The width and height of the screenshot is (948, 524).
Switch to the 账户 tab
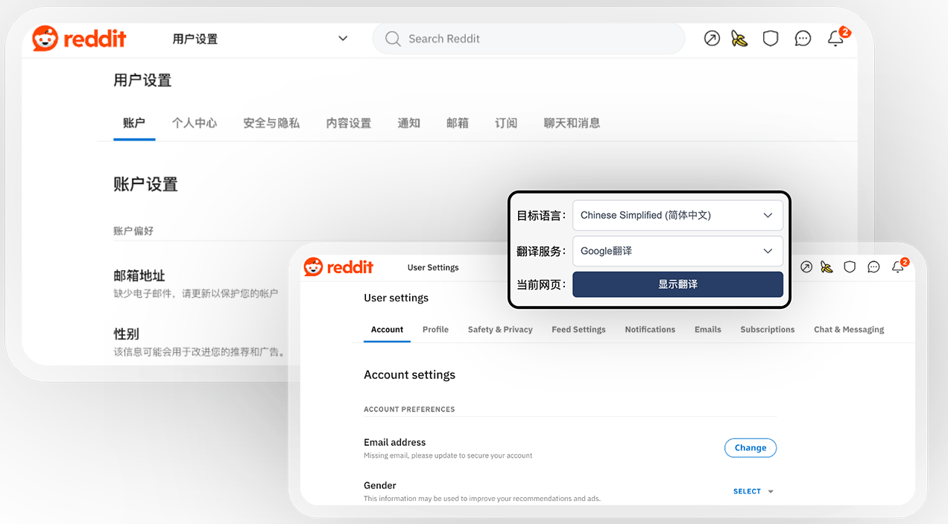click(x=134, y=123)
